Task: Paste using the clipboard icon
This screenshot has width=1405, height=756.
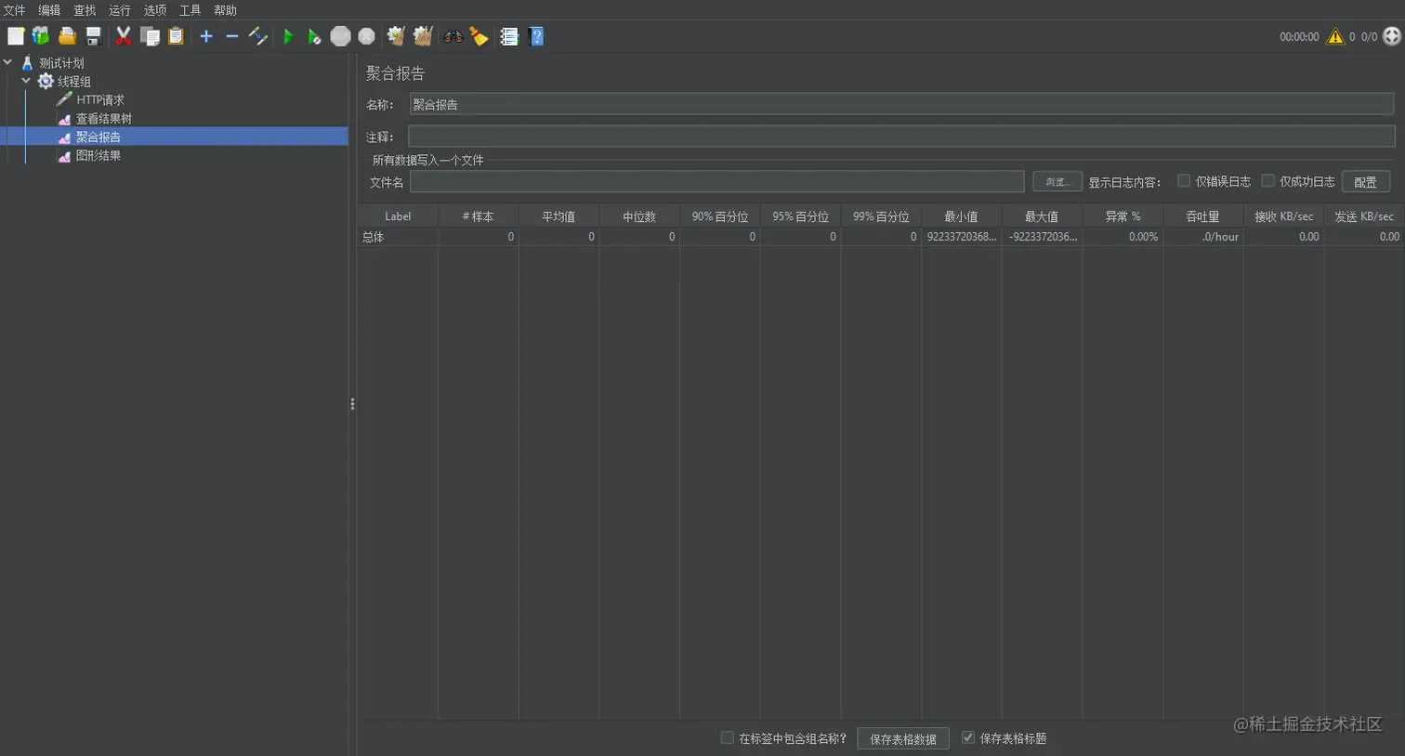Action: tap(176, 36)
